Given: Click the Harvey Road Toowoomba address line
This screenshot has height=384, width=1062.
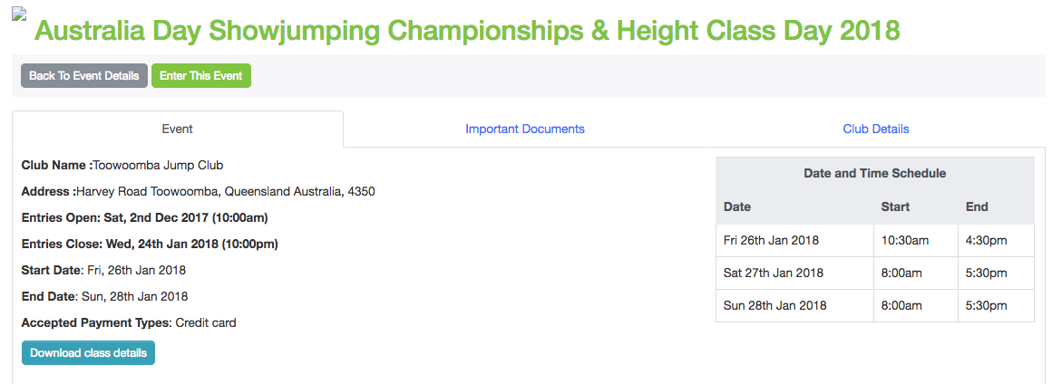Looking at the screenshot, I should click(x=225, y=192).
